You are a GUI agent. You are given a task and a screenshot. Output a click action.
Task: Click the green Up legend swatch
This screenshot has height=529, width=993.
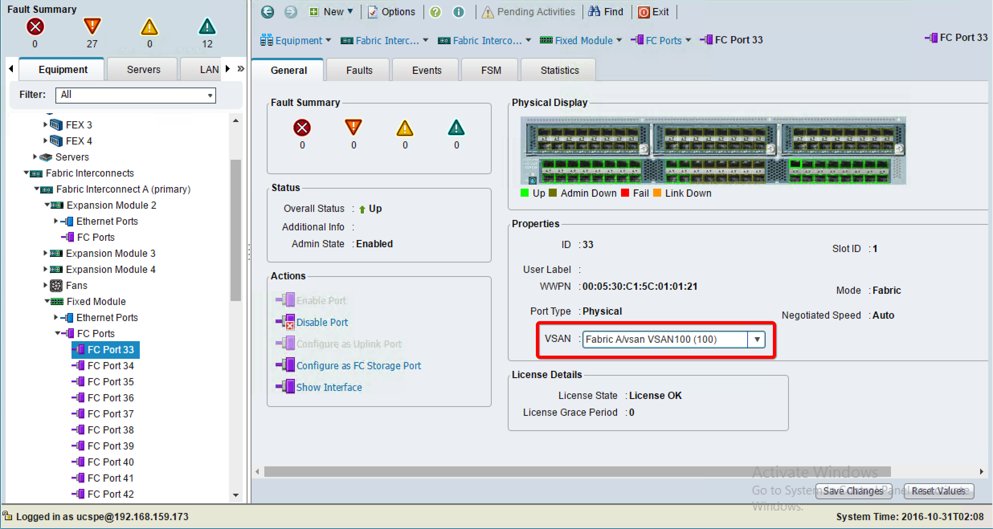(x=524, y=193)
